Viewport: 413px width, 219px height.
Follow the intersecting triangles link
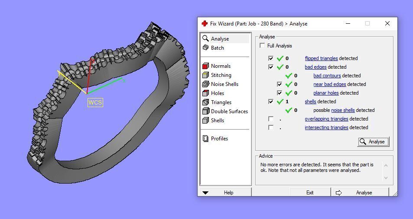point(326,127)
